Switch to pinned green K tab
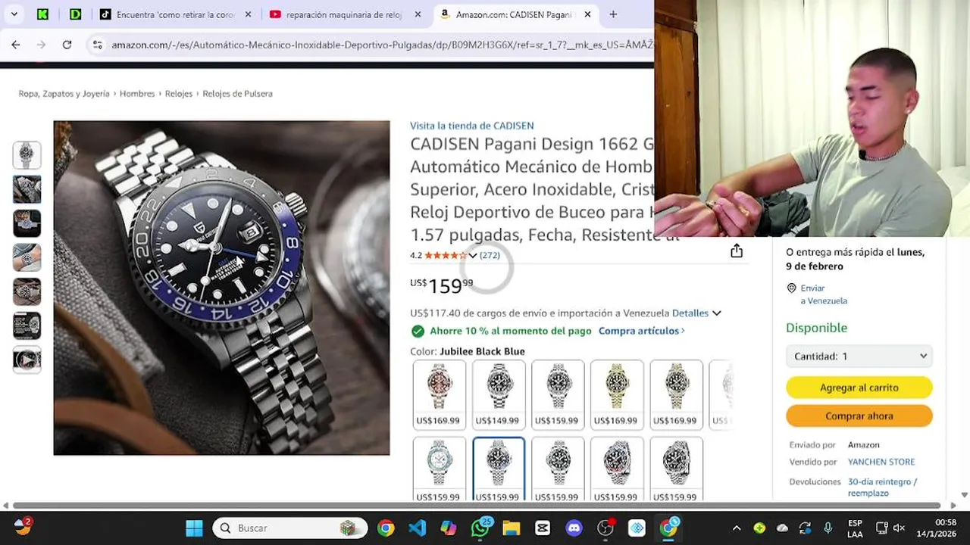Viewport: 970px width, 545px height. pos(43,14)
